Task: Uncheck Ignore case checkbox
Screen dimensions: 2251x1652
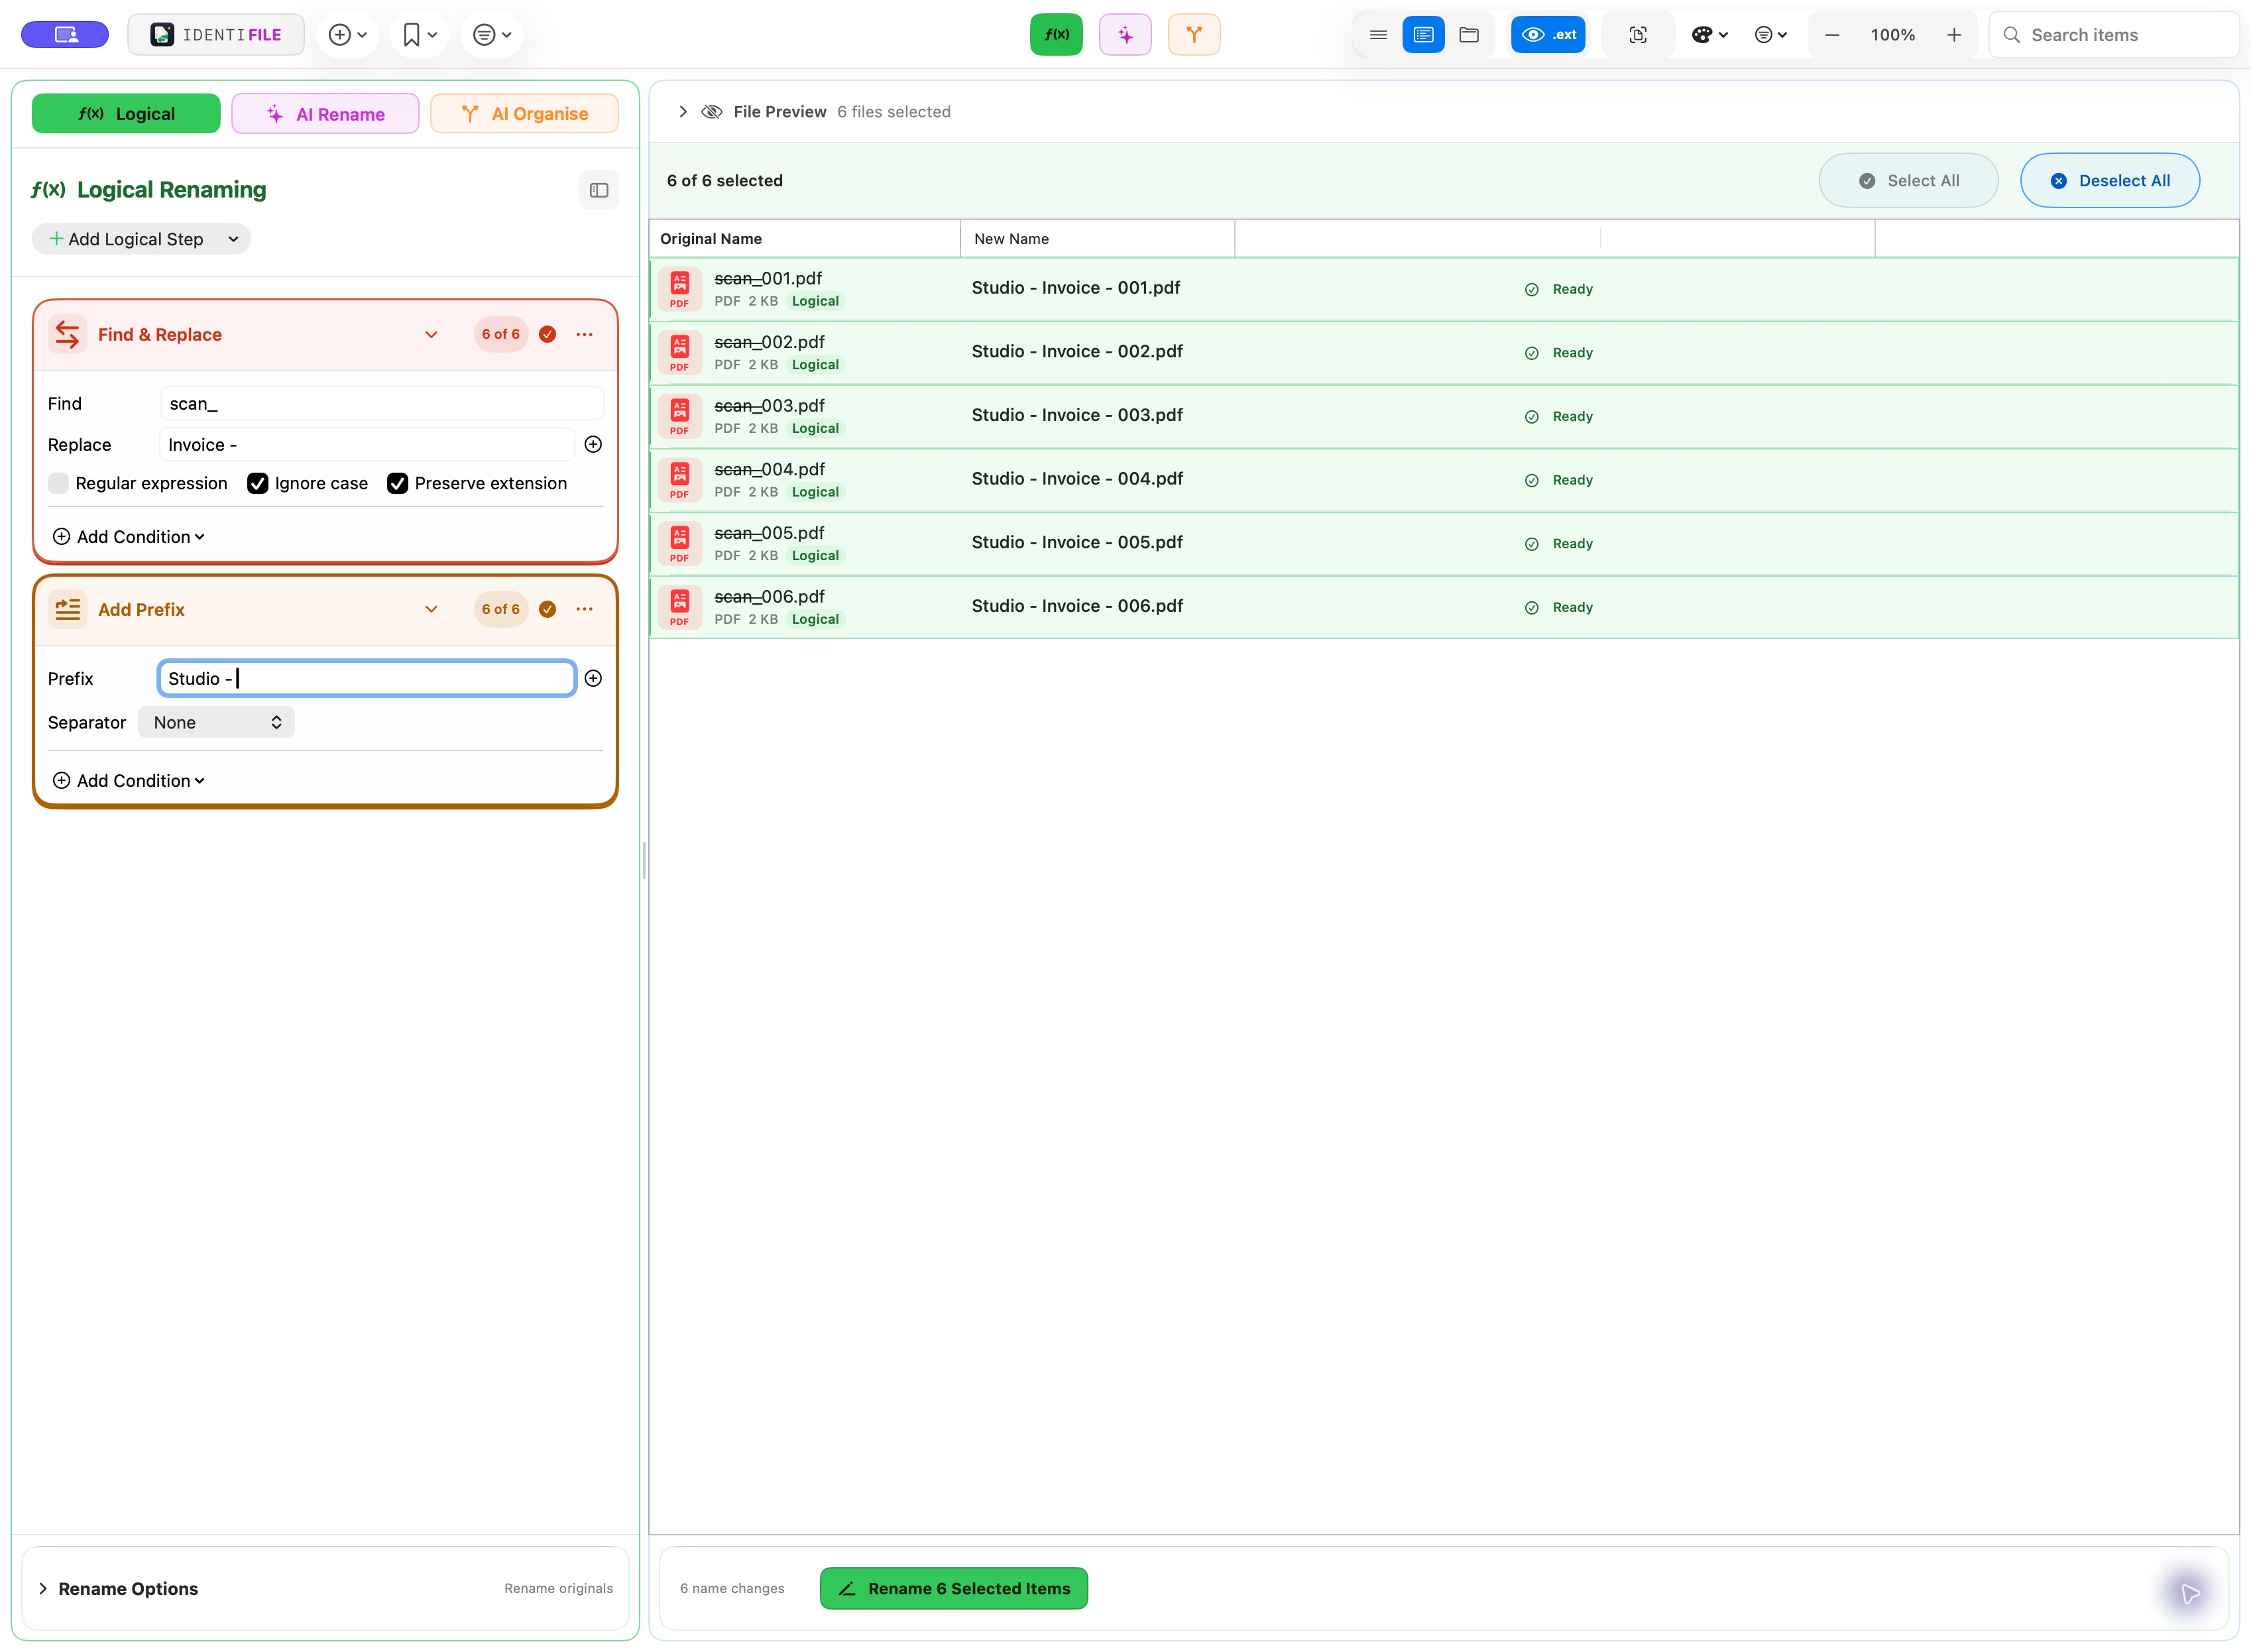Action: 258,483
